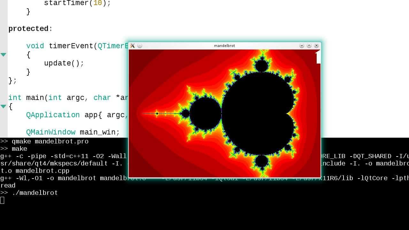Click the 't.o mandelbrot.cpp' terminal line
This screenshot has height=230, width=409.
point(35,171)
